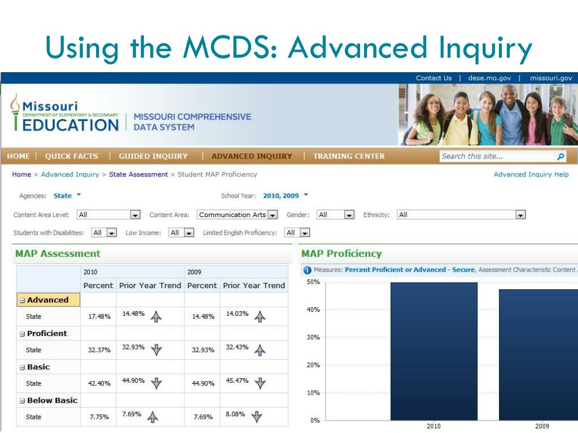The image size is (578, 433).
Task: Collapse the Proficient row group
Action: (x=22, y=334)
